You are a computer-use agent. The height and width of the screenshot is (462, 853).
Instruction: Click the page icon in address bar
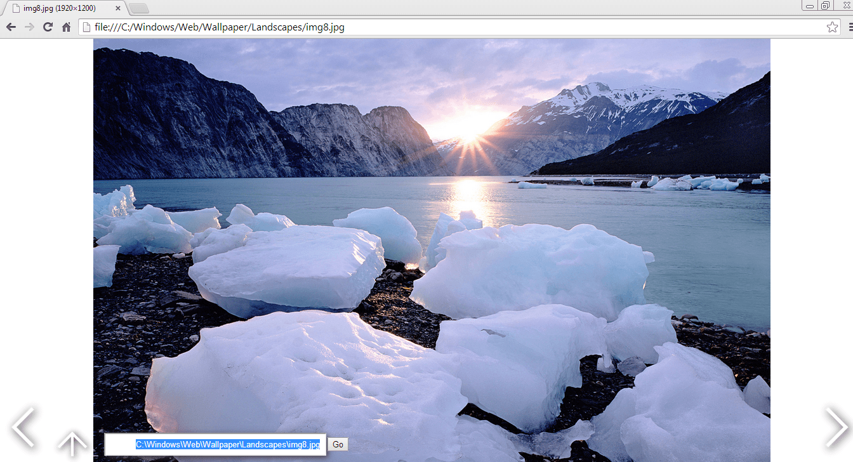[x=86, y=27]
